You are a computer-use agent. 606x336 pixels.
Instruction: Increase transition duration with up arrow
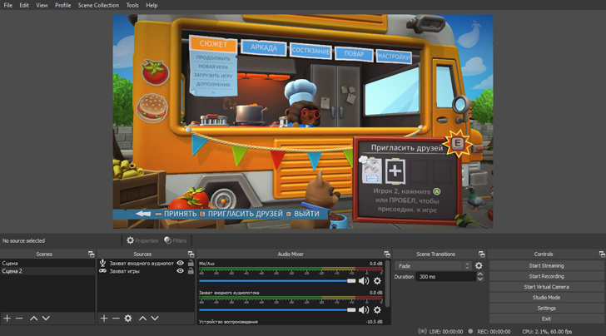(x=480, y=274)
